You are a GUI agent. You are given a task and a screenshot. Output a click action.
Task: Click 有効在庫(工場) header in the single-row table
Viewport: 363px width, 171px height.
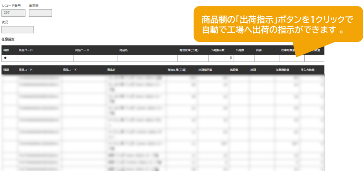189,50
